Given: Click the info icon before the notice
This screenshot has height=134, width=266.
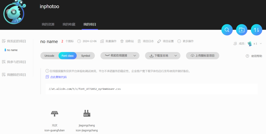Looking at the screenshot, I should coord(47,71).
